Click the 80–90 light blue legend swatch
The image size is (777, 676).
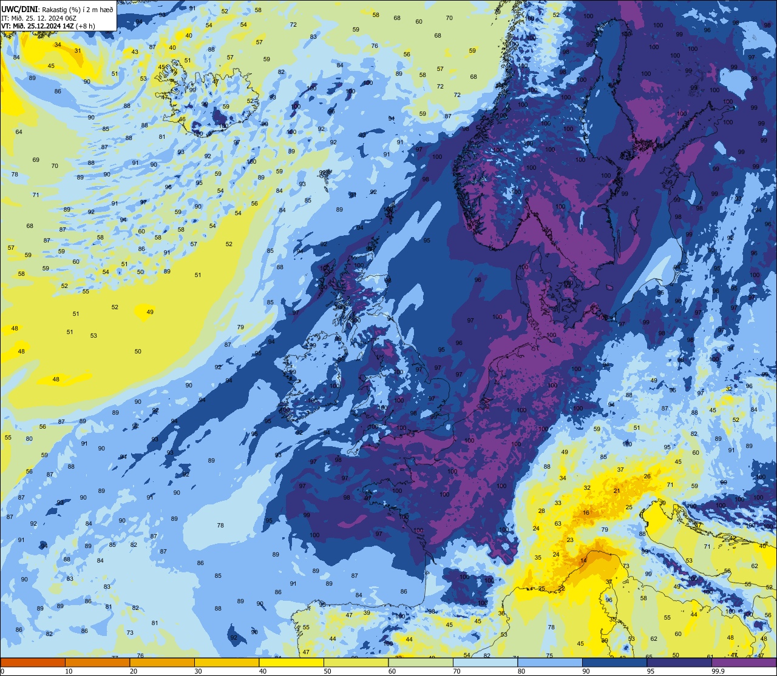pyautogui.click(x=550, y=662)
